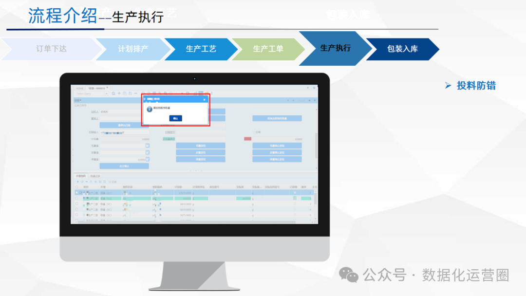
Task: Click the edit row icon in 步骤物料 toolbar
Action: [x=82, y=182]
